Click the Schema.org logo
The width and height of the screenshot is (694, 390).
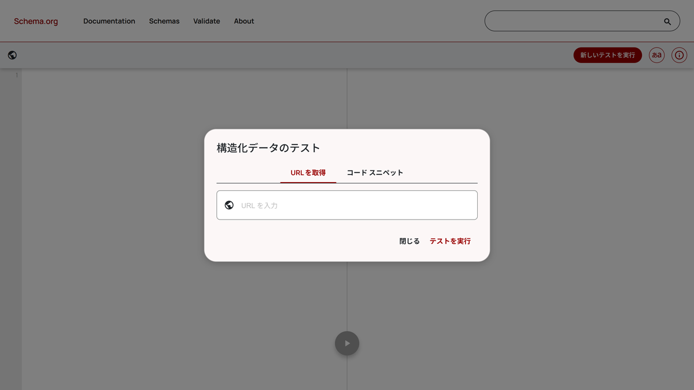click(35, 21)
